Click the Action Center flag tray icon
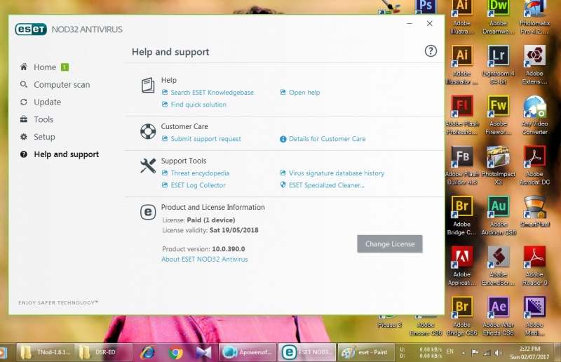The height and width of the screenshot is (362, 561). click(x=475, y=353)
